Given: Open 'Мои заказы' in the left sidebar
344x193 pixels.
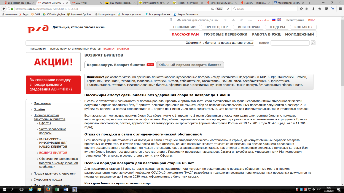Looking at the screenshot, I should coord(42,103).
